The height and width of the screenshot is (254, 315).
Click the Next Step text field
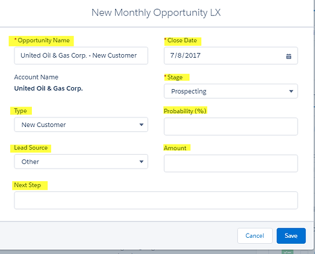click(x=156, y=200)
